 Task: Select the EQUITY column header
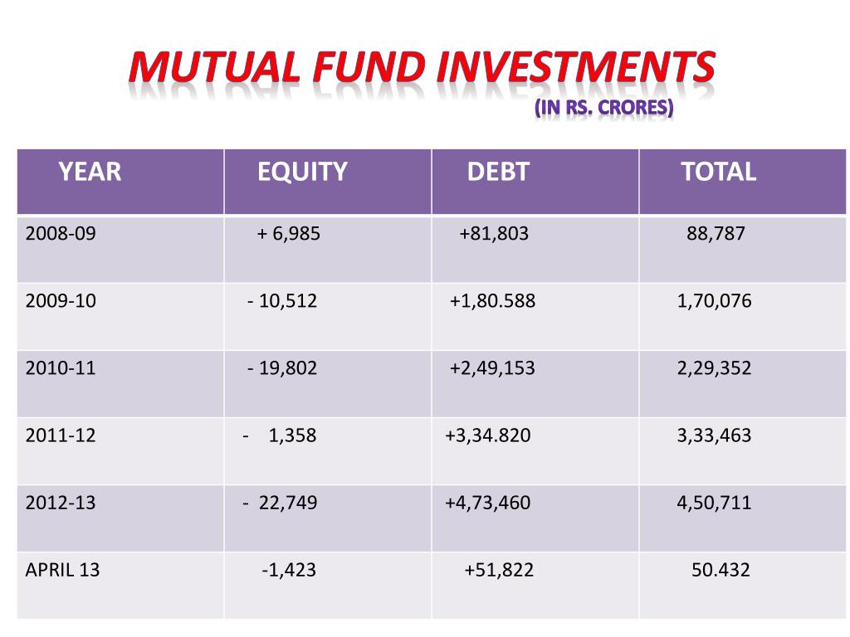(302, 172)
